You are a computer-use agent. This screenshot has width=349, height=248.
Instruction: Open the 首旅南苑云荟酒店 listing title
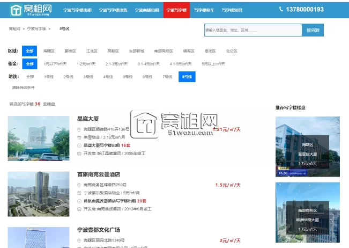pos(99,174)
